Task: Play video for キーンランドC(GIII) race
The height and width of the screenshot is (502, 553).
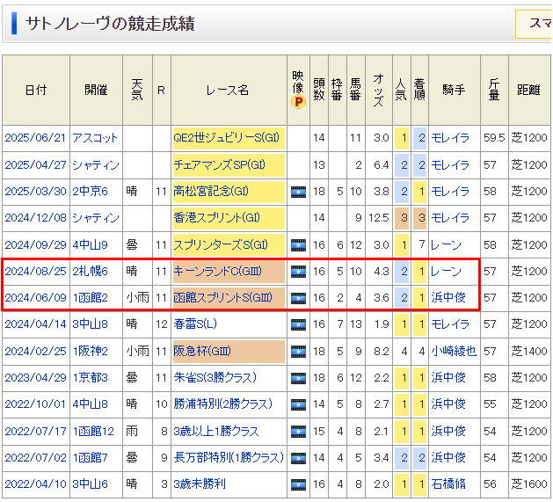Action: pos(298,272)
